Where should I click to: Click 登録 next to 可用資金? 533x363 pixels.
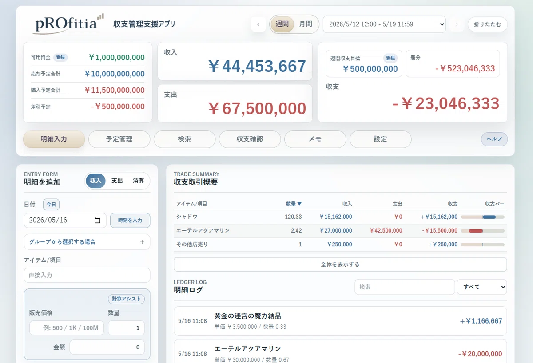tap(60, 57)
